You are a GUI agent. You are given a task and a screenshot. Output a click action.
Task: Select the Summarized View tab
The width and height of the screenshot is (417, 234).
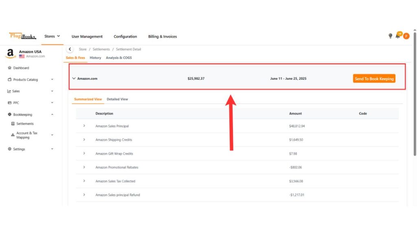click(x=88, y=99)
